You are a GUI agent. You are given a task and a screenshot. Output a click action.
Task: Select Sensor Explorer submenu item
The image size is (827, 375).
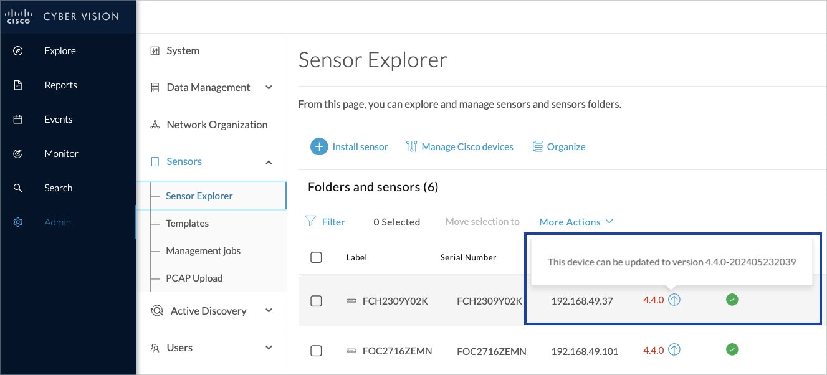click(x=199, y=196)
